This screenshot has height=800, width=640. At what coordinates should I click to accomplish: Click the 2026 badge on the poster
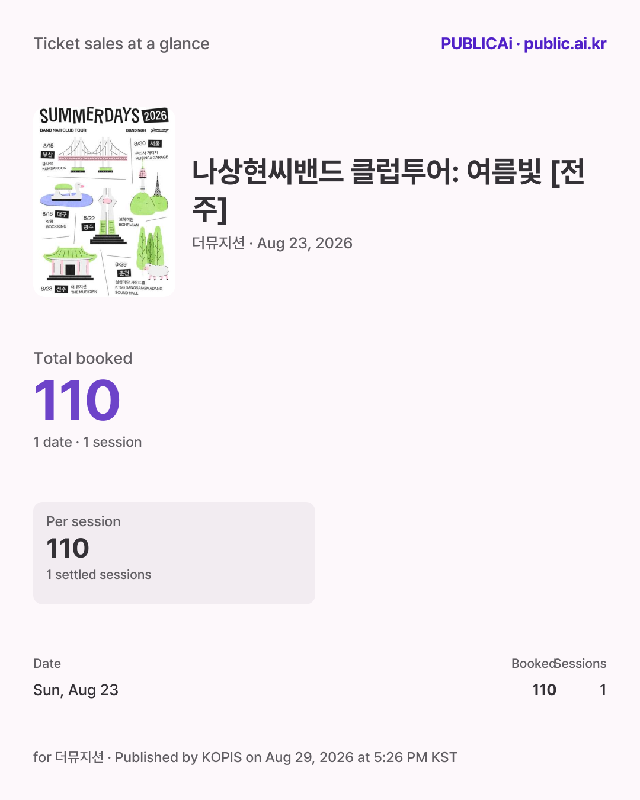click(155, 115)
